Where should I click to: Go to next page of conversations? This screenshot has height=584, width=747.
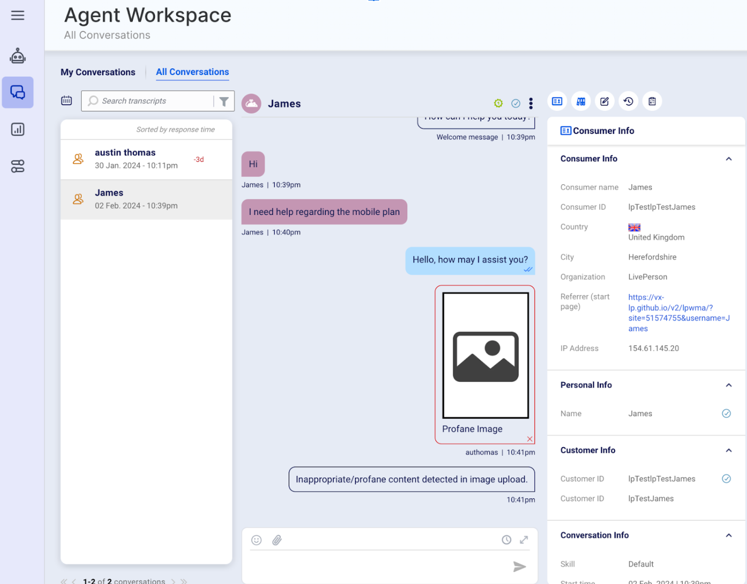click(173, 581)
